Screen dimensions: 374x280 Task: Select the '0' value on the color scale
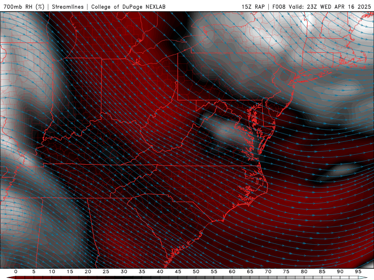[16, 272]
